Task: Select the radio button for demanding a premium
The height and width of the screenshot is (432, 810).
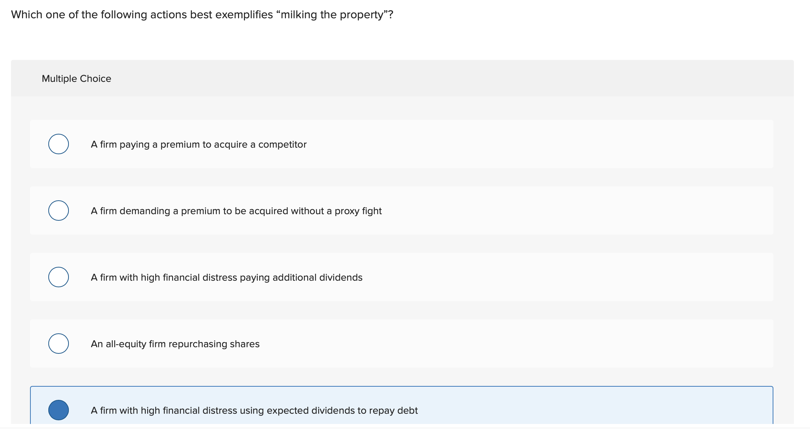Action: coord(58,210)
